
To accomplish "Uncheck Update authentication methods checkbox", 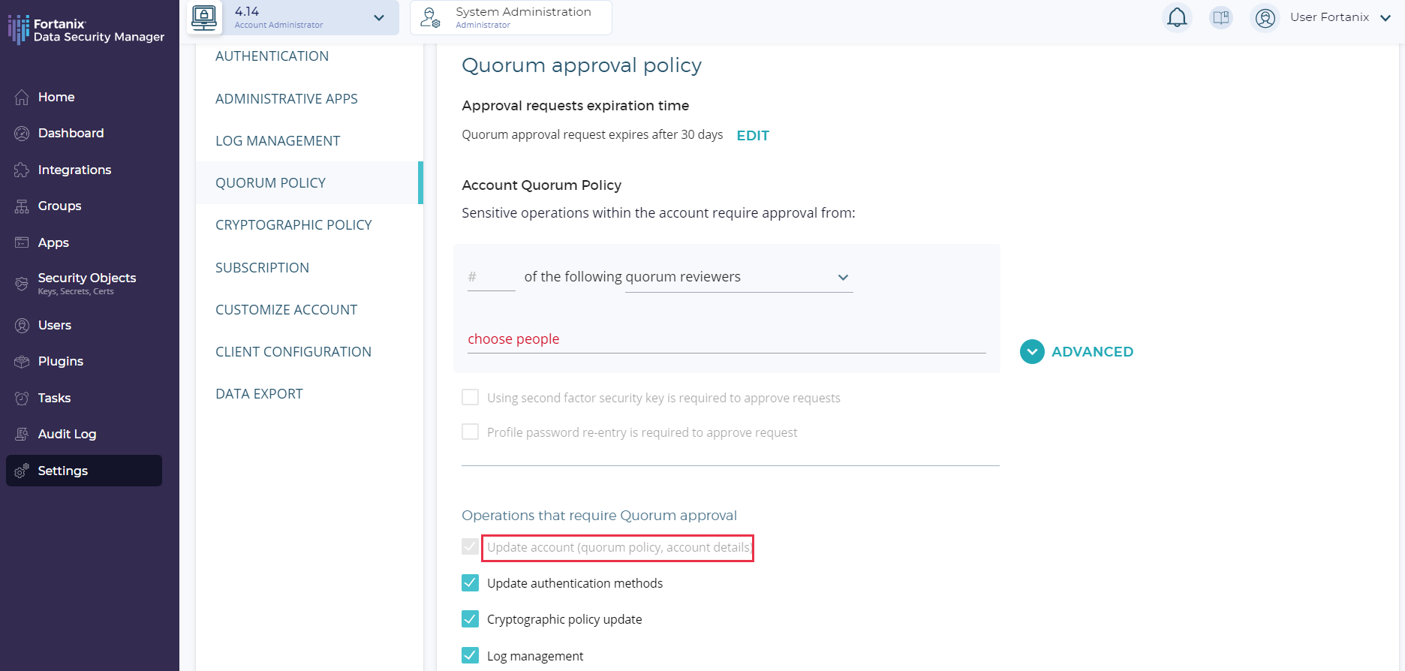I will (x=471, y=583).
